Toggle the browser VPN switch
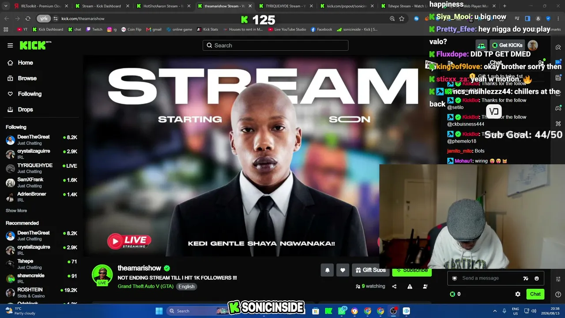 pos(44,19)
